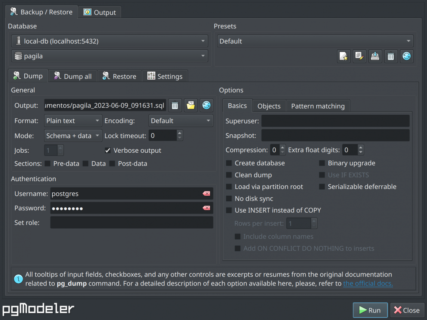
Task: Open the Encoding Default dropdown
Action: pos(181,121)
